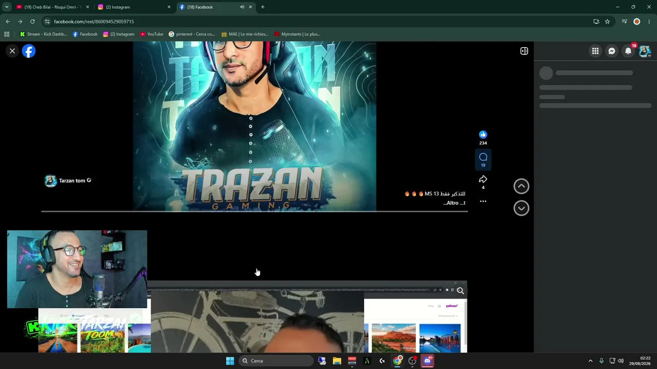Focus the address bar URL field

point(318,22)
